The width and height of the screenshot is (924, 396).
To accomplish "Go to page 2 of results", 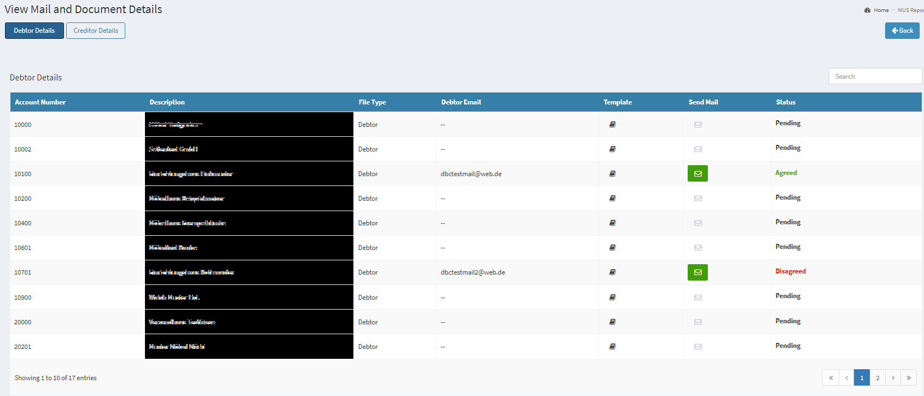I will tap(877, 378).
